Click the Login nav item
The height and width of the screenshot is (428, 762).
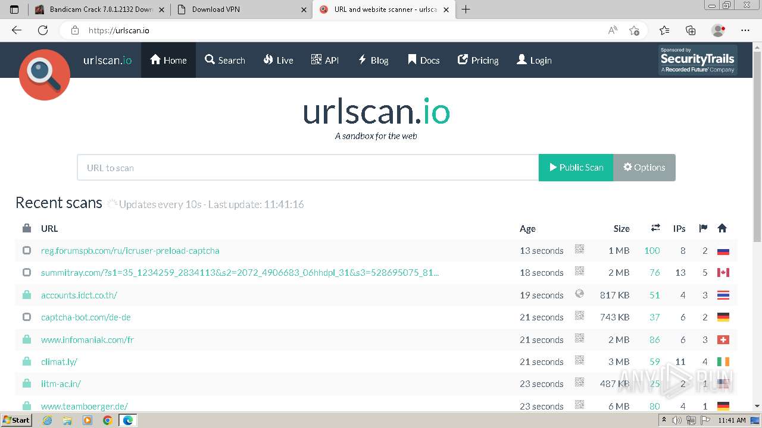click(x=534, y=60)
